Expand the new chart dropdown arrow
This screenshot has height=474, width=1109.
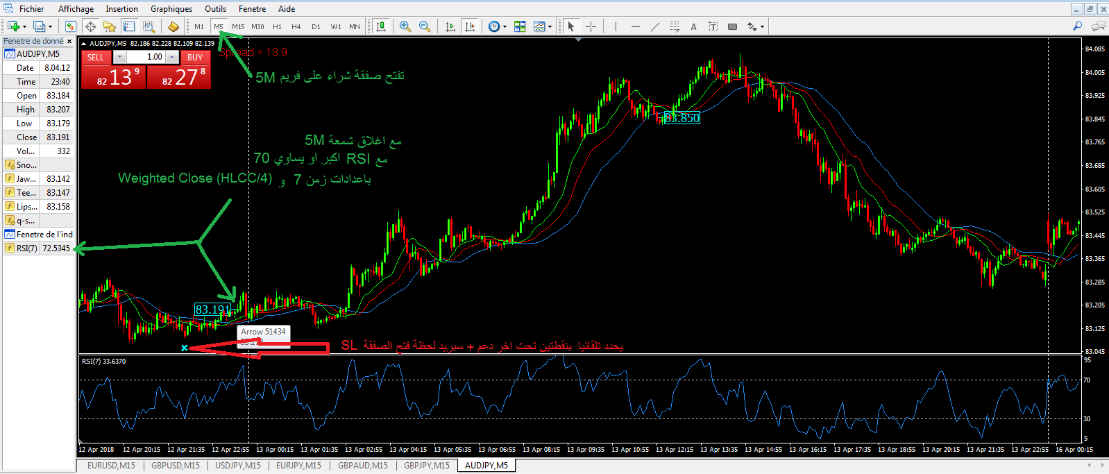pyautogui.click(x=25, y=27)
